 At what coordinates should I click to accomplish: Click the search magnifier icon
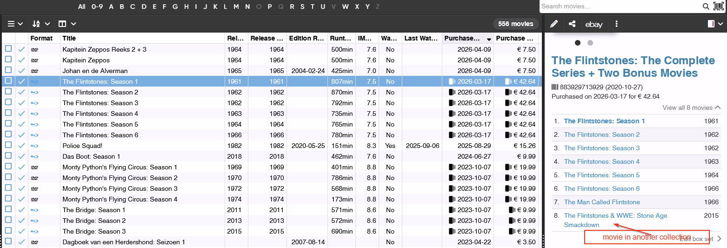click(x=706, y=7)
